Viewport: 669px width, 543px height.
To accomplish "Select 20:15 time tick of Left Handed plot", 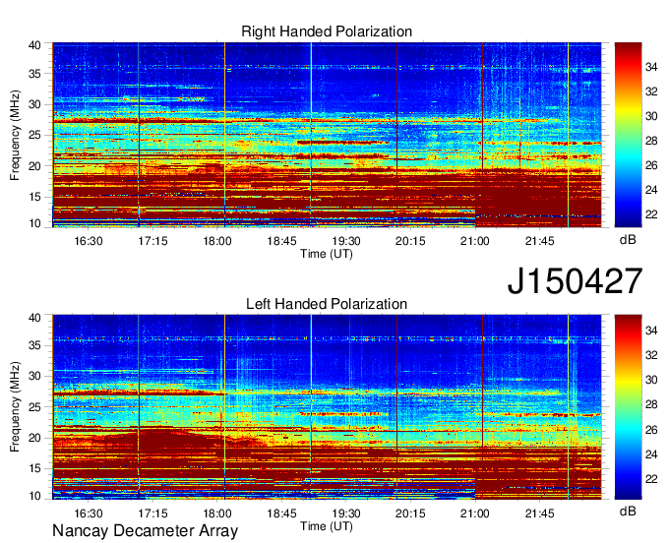I will coord(410,513).
